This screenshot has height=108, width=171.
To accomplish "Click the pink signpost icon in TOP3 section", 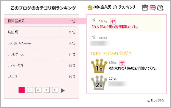I will [x=122, y=63].
